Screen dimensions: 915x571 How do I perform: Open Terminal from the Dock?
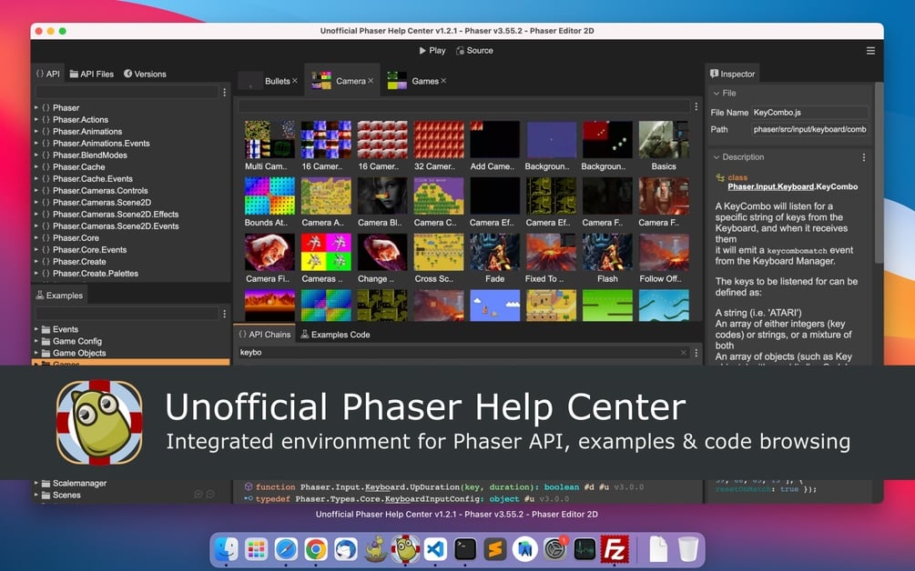pos(465,549)
